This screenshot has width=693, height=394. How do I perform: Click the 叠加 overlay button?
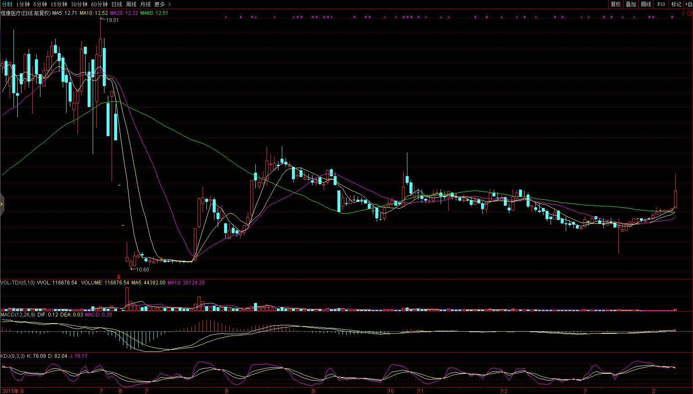(x=631, y=4)
